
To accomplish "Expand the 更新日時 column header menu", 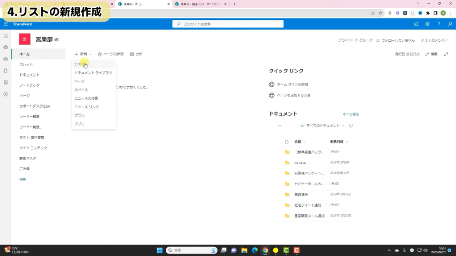I will tap(339, 142).
